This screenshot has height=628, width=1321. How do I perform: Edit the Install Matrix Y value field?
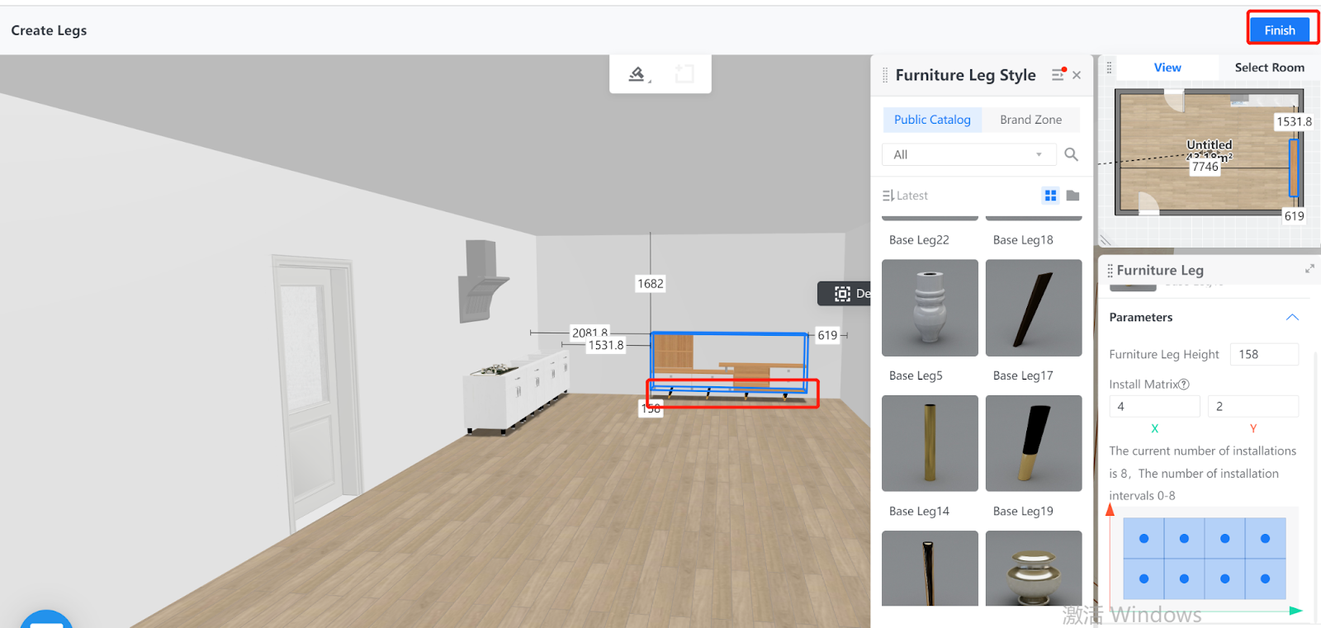1252,406
